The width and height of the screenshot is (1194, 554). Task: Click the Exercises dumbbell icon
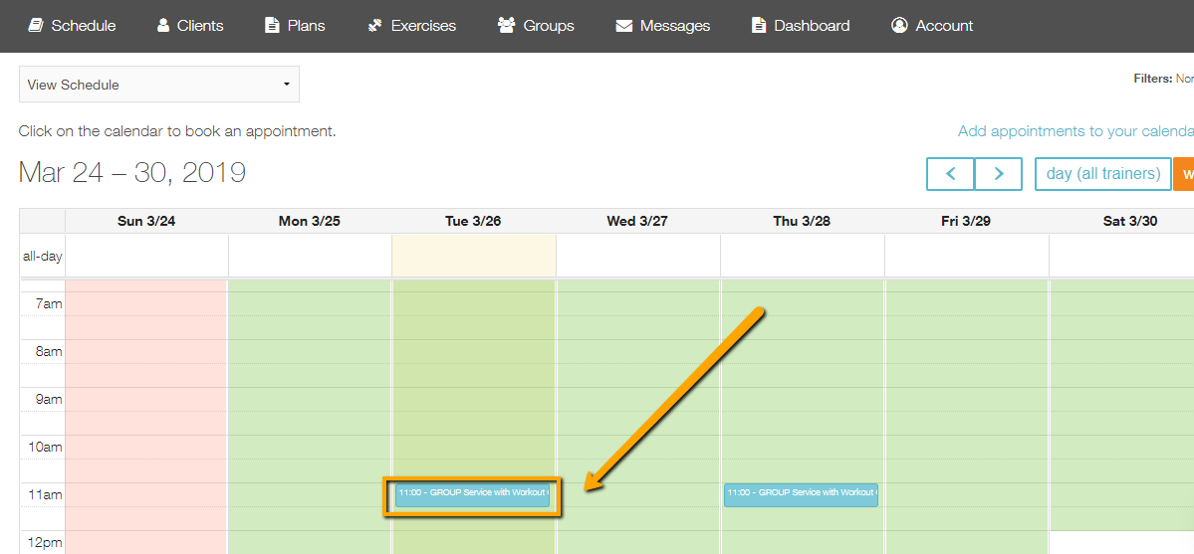(374, 26)
